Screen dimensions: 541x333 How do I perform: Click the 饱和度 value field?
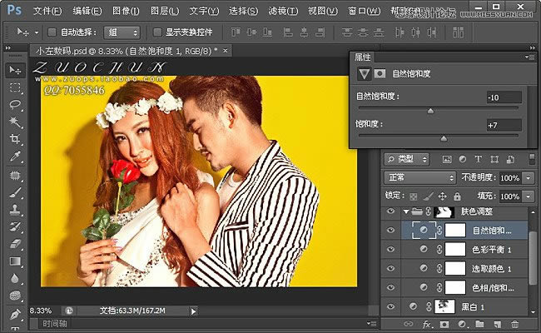pyautogui.click(x=504, y=125)
